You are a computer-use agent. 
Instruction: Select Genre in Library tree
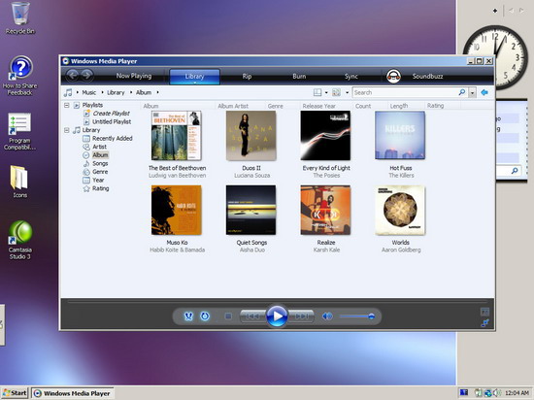click(x=100, y=172)
